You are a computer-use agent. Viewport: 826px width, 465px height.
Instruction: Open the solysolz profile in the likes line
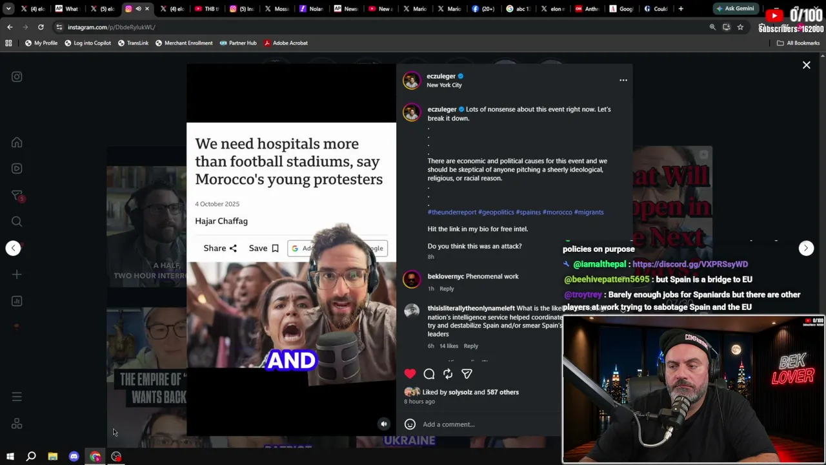460,392
